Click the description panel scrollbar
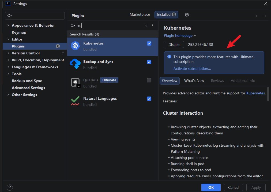This screenshot has width=271, height=192. tap(268, 94)
